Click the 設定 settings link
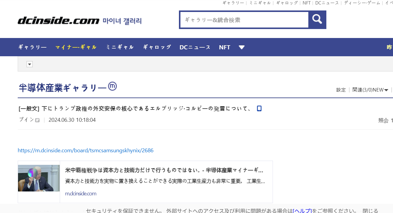Viewport: 393px width, 213px height. pyautogui.click(x=341, y=90)
